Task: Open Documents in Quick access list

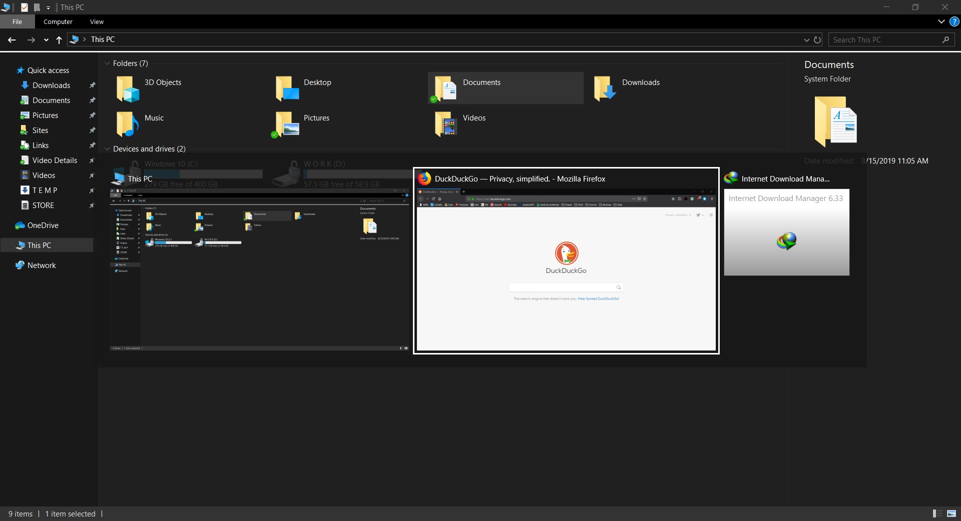Action: coord(51,100)
